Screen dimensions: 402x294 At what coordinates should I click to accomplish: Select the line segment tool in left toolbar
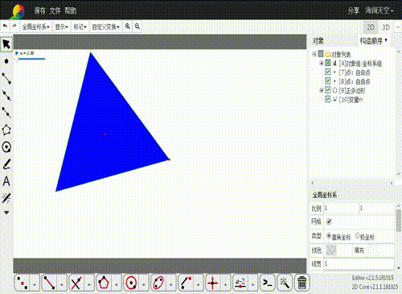[6, 78]
